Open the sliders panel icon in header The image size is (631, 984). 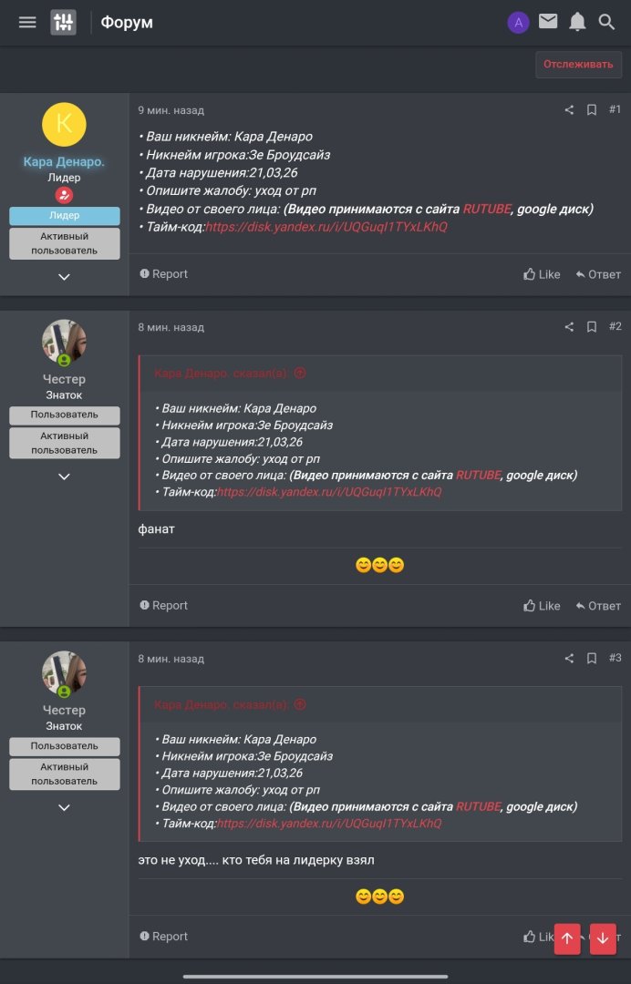coord(64,23)
